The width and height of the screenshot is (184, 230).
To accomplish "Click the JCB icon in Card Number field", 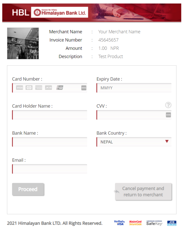I will pyautogui.click(x=48, y=88).
